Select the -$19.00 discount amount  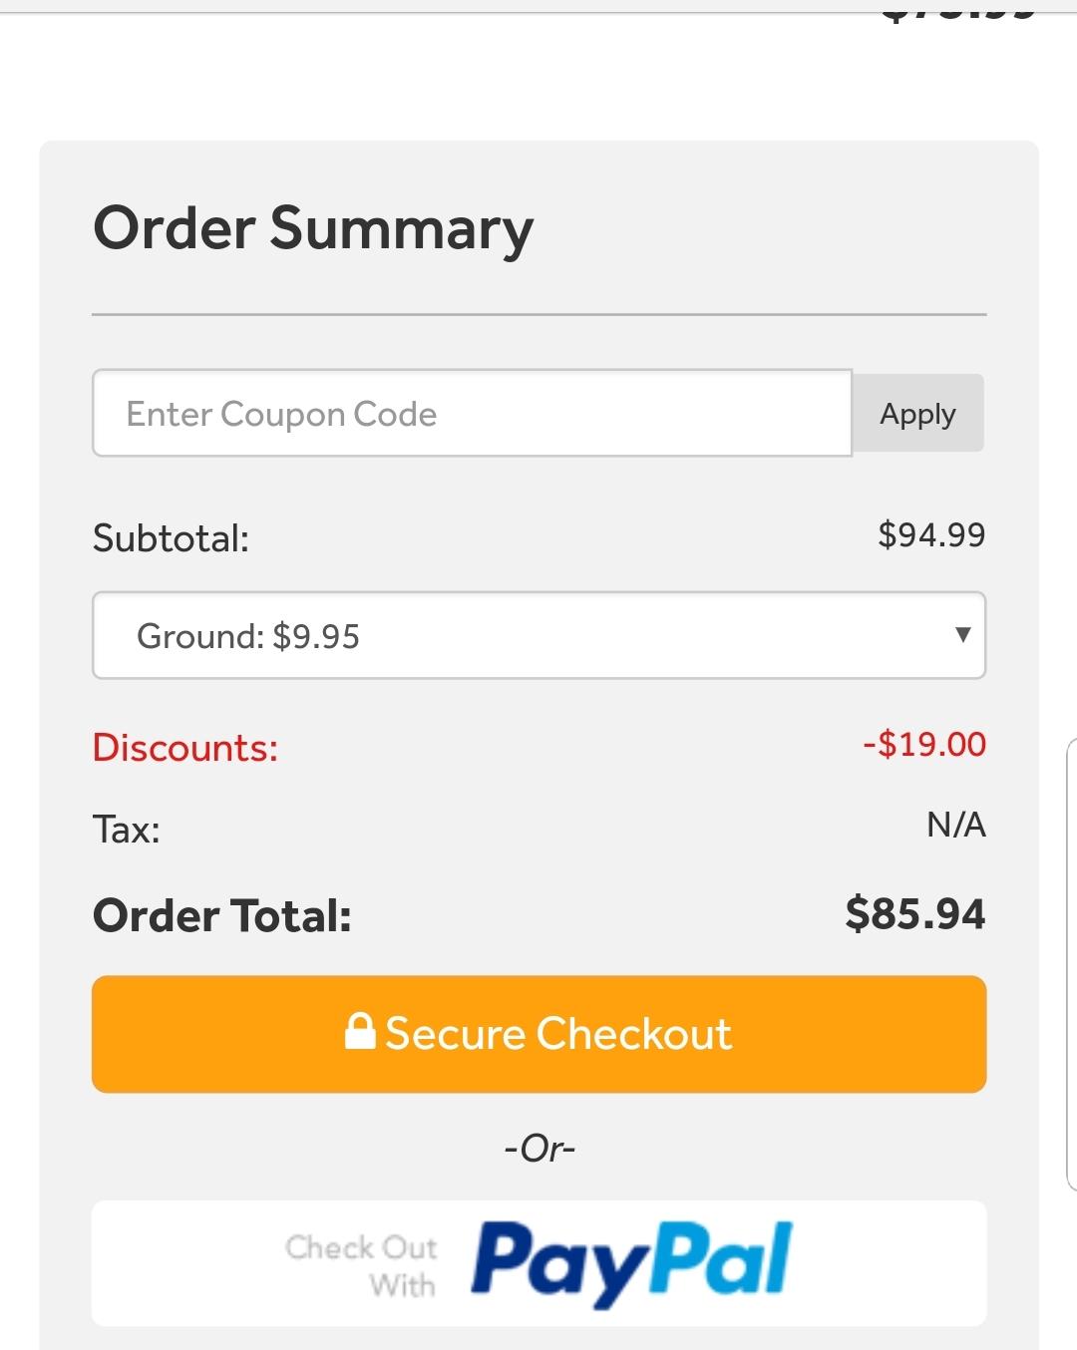[924, 744]
